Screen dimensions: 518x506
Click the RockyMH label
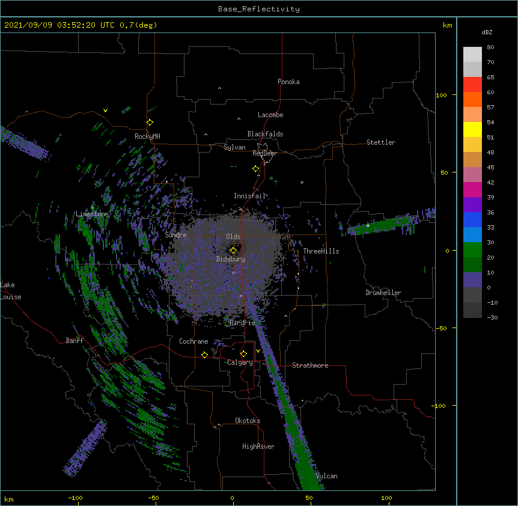click(147, 136)
